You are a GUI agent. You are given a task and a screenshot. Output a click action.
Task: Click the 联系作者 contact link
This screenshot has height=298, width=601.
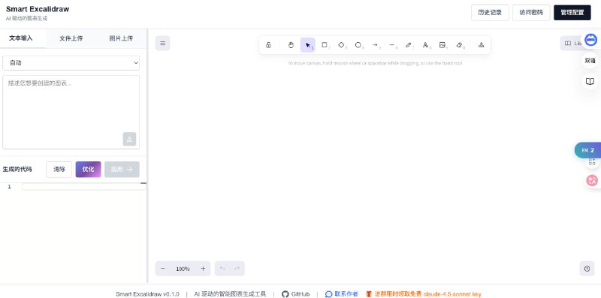(342, 294)
